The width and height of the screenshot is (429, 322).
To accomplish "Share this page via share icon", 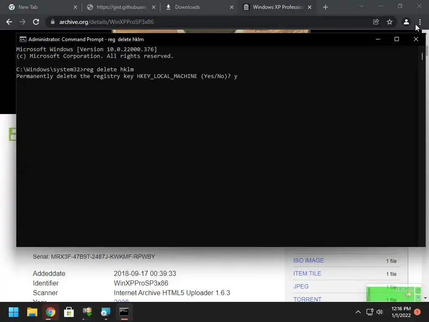I will click(376, 22).
